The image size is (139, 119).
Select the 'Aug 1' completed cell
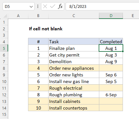(111, 48)
